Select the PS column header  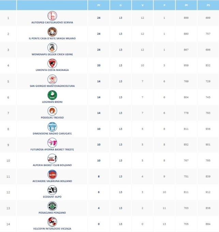click(x=208, y=5)
